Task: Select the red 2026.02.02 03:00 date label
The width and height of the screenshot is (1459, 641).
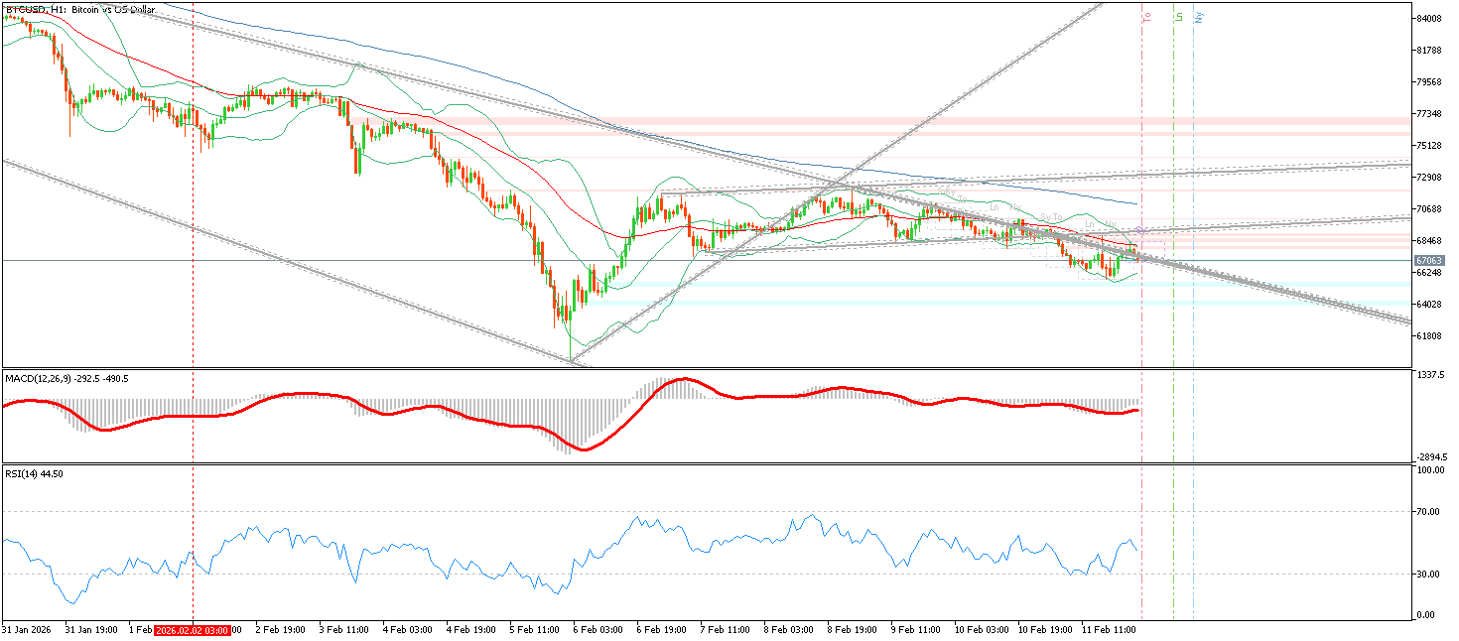Action: (194, 630)
